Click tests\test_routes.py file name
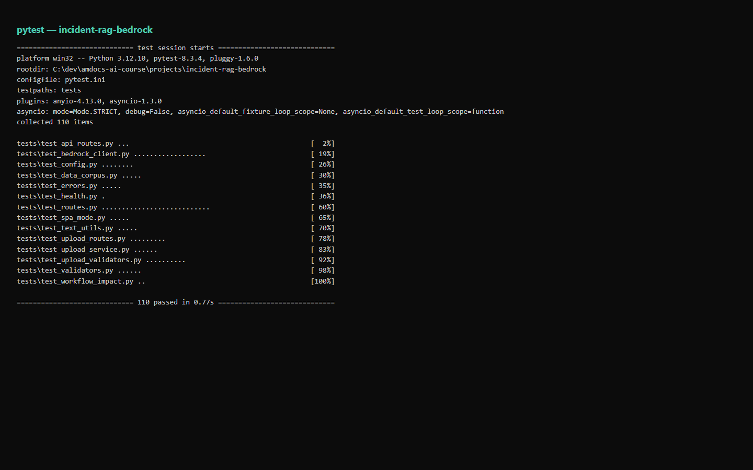Screen dimensions: 753x470 [57, 207]
